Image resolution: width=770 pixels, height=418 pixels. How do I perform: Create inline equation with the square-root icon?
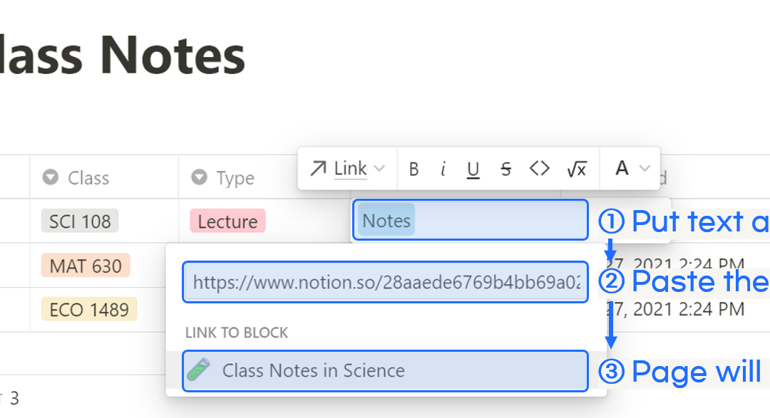click(x=577, y=169)
